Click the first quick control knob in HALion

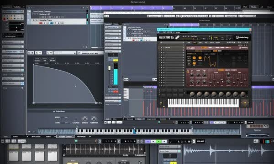192,94
